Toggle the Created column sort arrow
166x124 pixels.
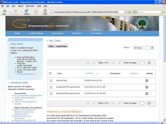(97, 74)
